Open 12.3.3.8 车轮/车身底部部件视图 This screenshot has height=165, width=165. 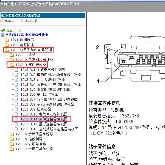coord(47,105)
